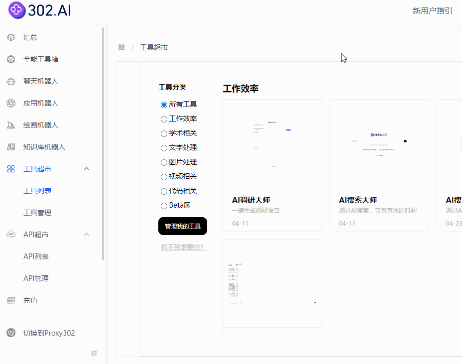
Task: Go to 工具列表 submenu item
Action: 37,191
